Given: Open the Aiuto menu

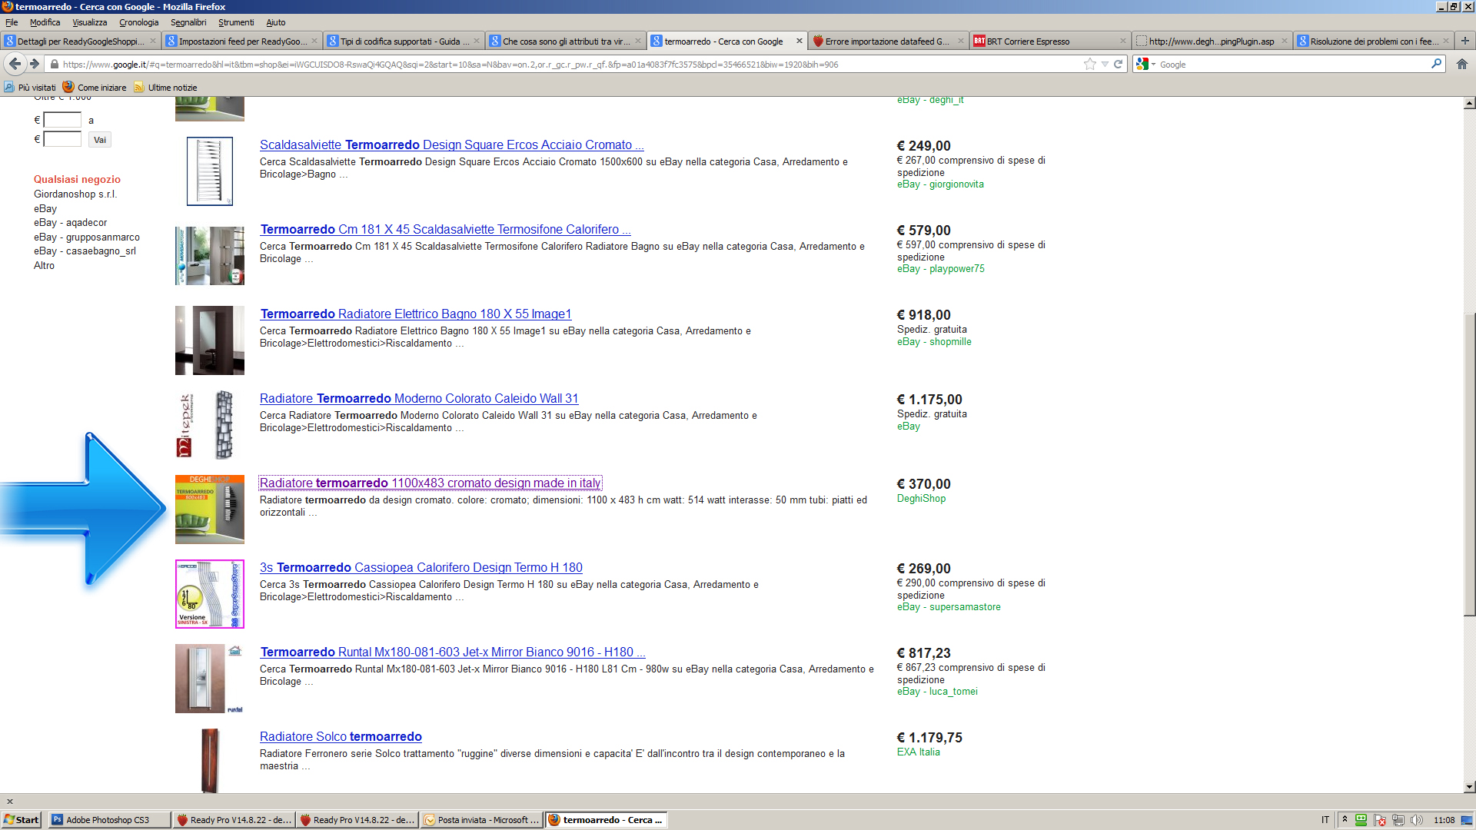Looking at the screenshot, I should pyautogui.click(x=275, y=22).
